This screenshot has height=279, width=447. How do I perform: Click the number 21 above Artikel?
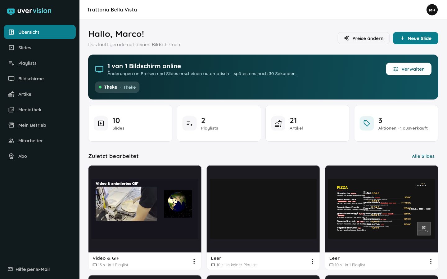pyautogui.click(x=293, y=120)
